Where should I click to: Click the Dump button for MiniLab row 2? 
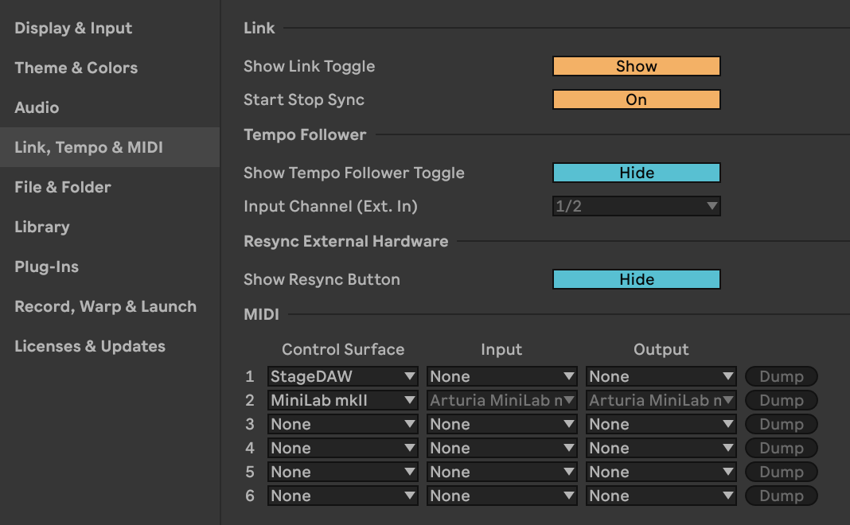tap(781, 400)
